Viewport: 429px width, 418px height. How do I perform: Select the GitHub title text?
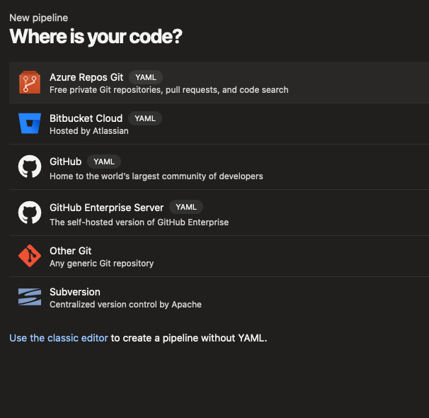(65, 162)
